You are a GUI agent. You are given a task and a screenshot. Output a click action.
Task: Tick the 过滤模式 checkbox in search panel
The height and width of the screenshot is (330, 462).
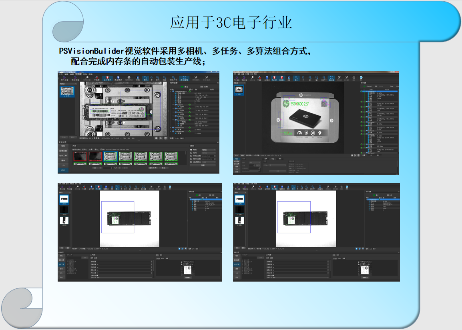[191, 162]
